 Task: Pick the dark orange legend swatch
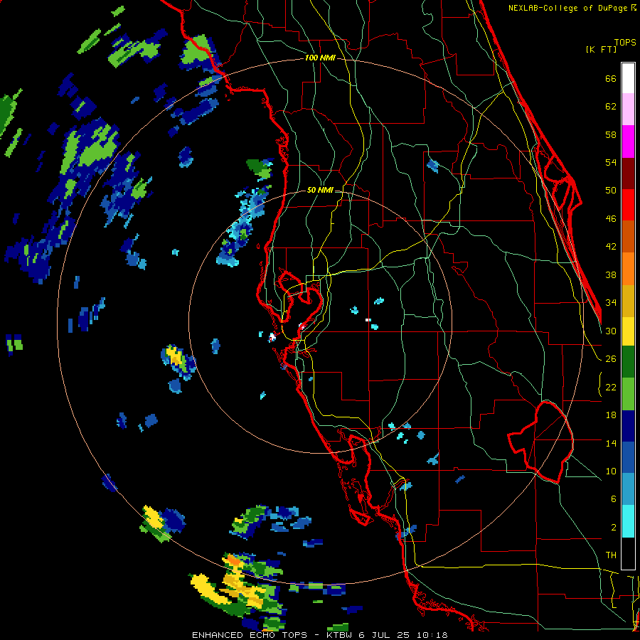(628, 236)
